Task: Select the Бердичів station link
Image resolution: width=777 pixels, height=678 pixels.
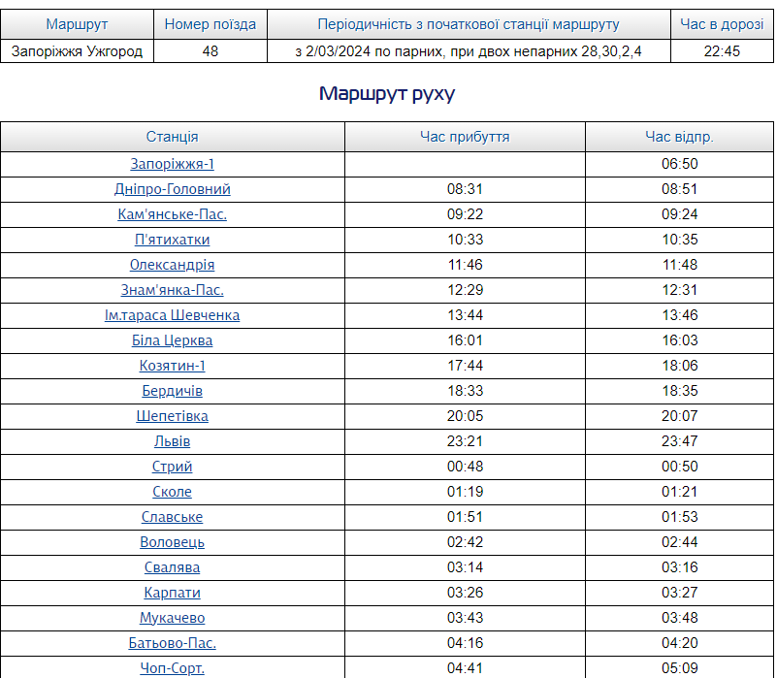Action: coord(172,391)
